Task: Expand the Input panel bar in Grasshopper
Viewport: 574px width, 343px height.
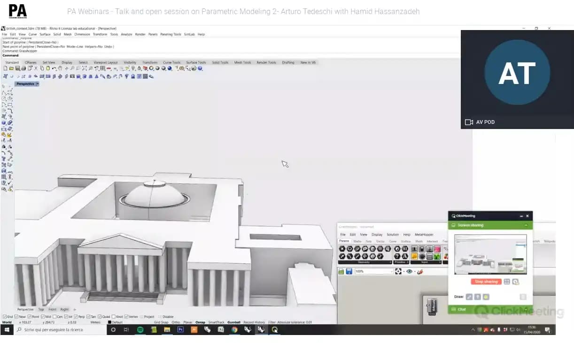Action: (x=426, y=262)
